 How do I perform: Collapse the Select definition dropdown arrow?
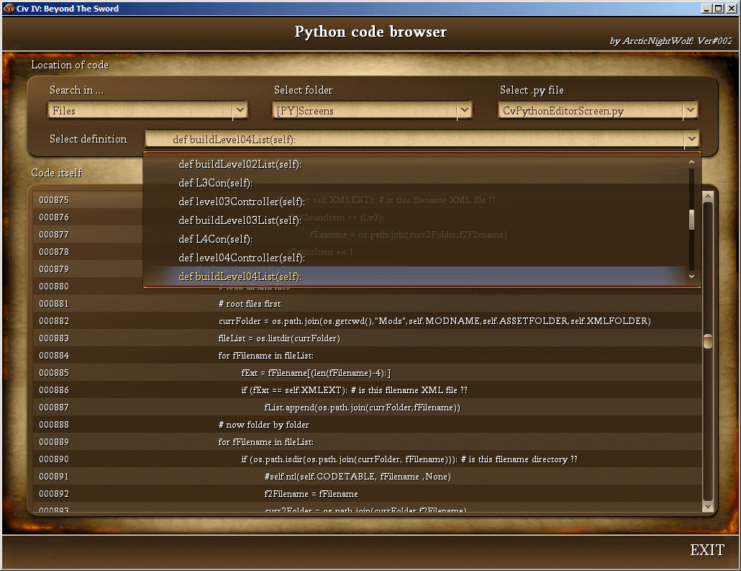point(691,139)
